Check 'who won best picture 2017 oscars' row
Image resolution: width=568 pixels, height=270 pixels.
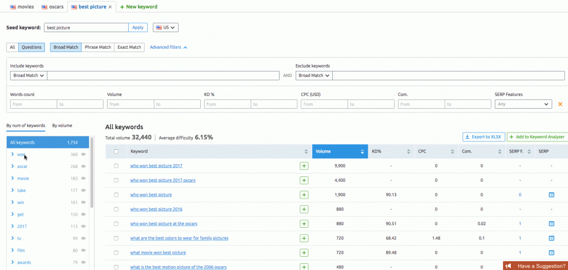coord(116,180)
